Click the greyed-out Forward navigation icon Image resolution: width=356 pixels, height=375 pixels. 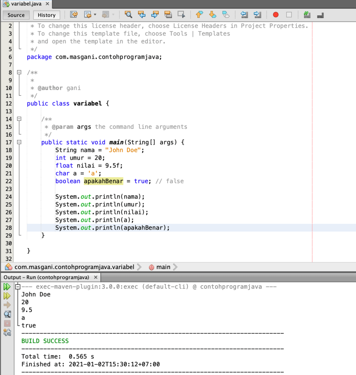tap(105, 15)
